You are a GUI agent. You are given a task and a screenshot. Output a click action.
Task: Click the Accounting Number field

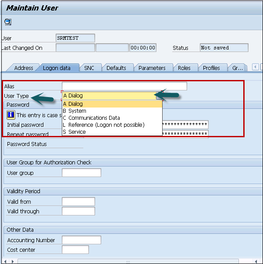click(x=82, y=240)
